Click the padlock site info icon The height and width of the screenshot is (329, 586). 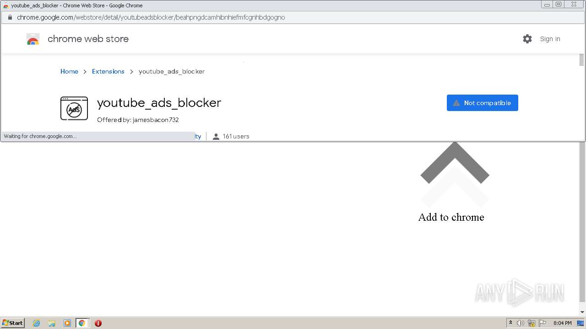click(10, 17)
